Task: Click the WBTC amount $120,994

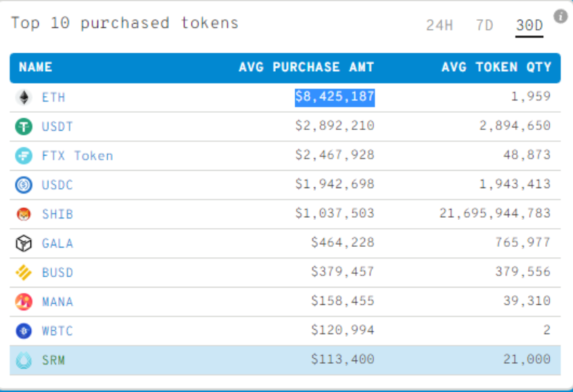Action: point(343,330)
